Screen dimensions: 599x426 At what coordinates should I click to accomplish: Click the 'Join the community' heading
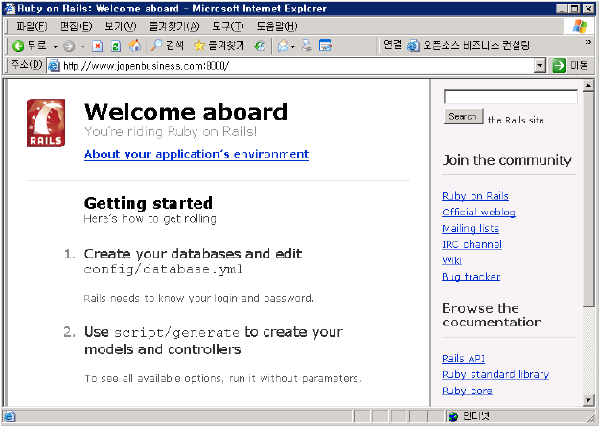pos(507,160)
